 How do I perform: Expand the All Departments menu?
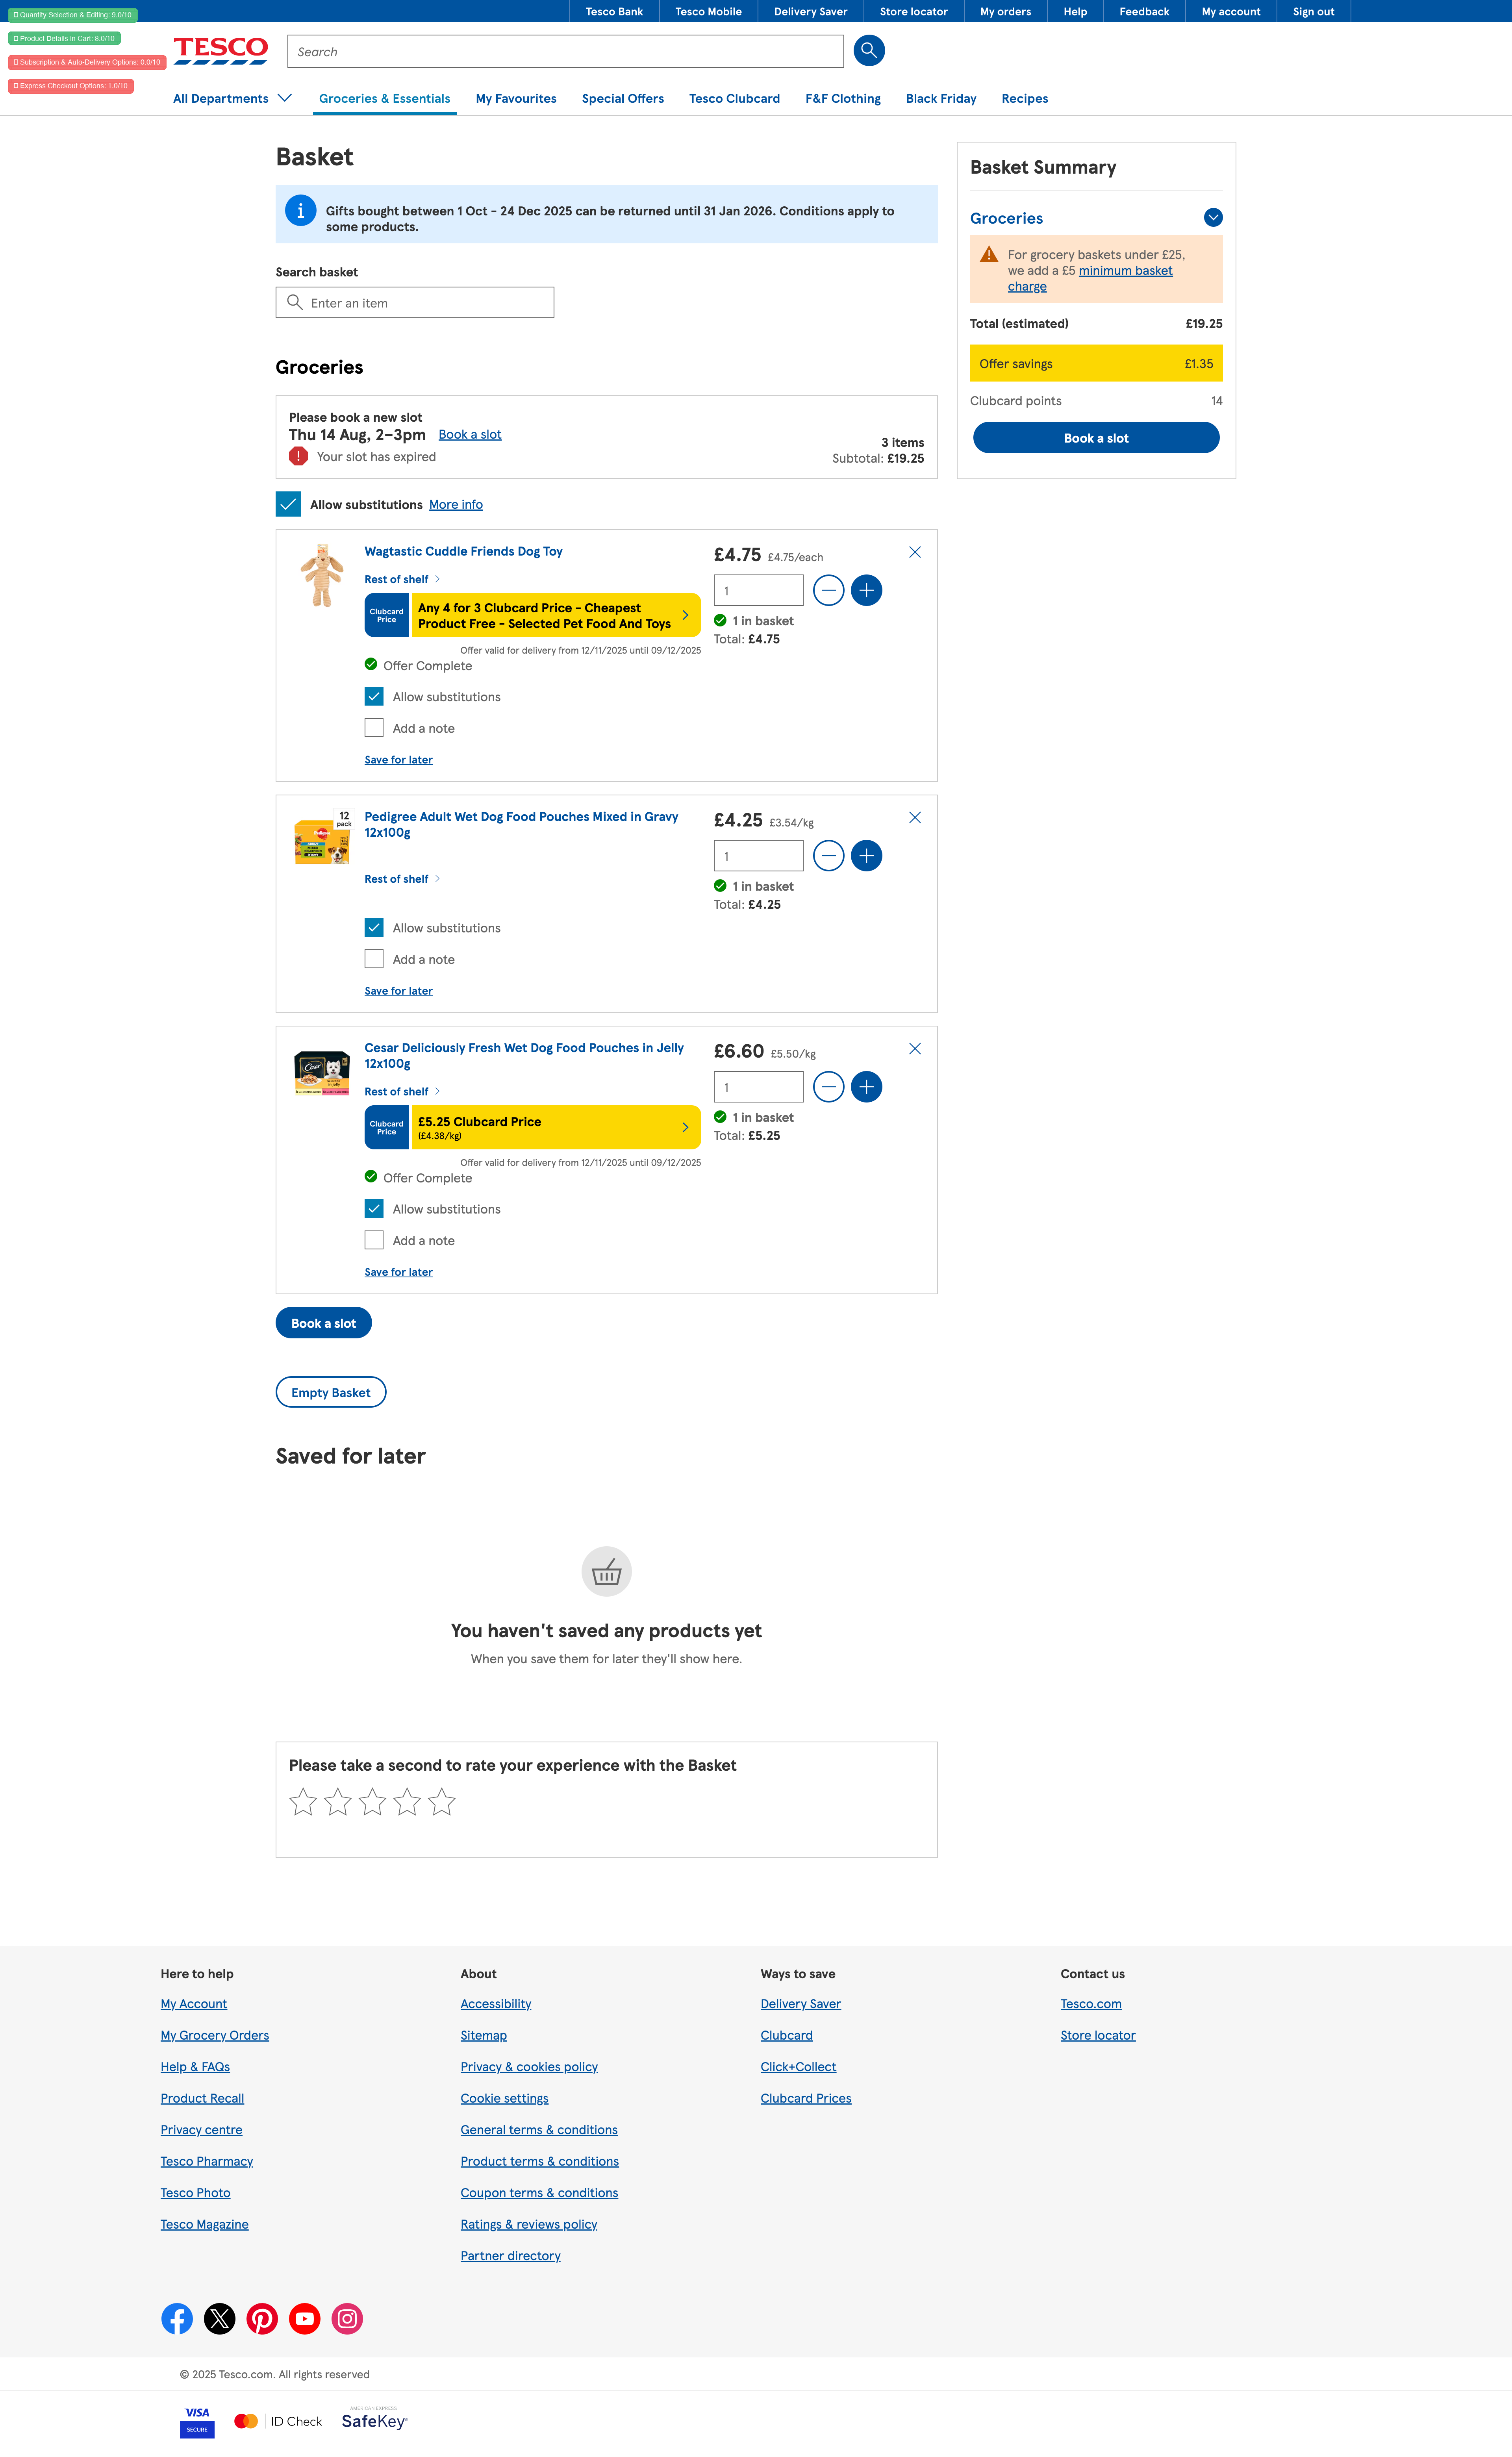pyautogui.click(x=232, y=98)
